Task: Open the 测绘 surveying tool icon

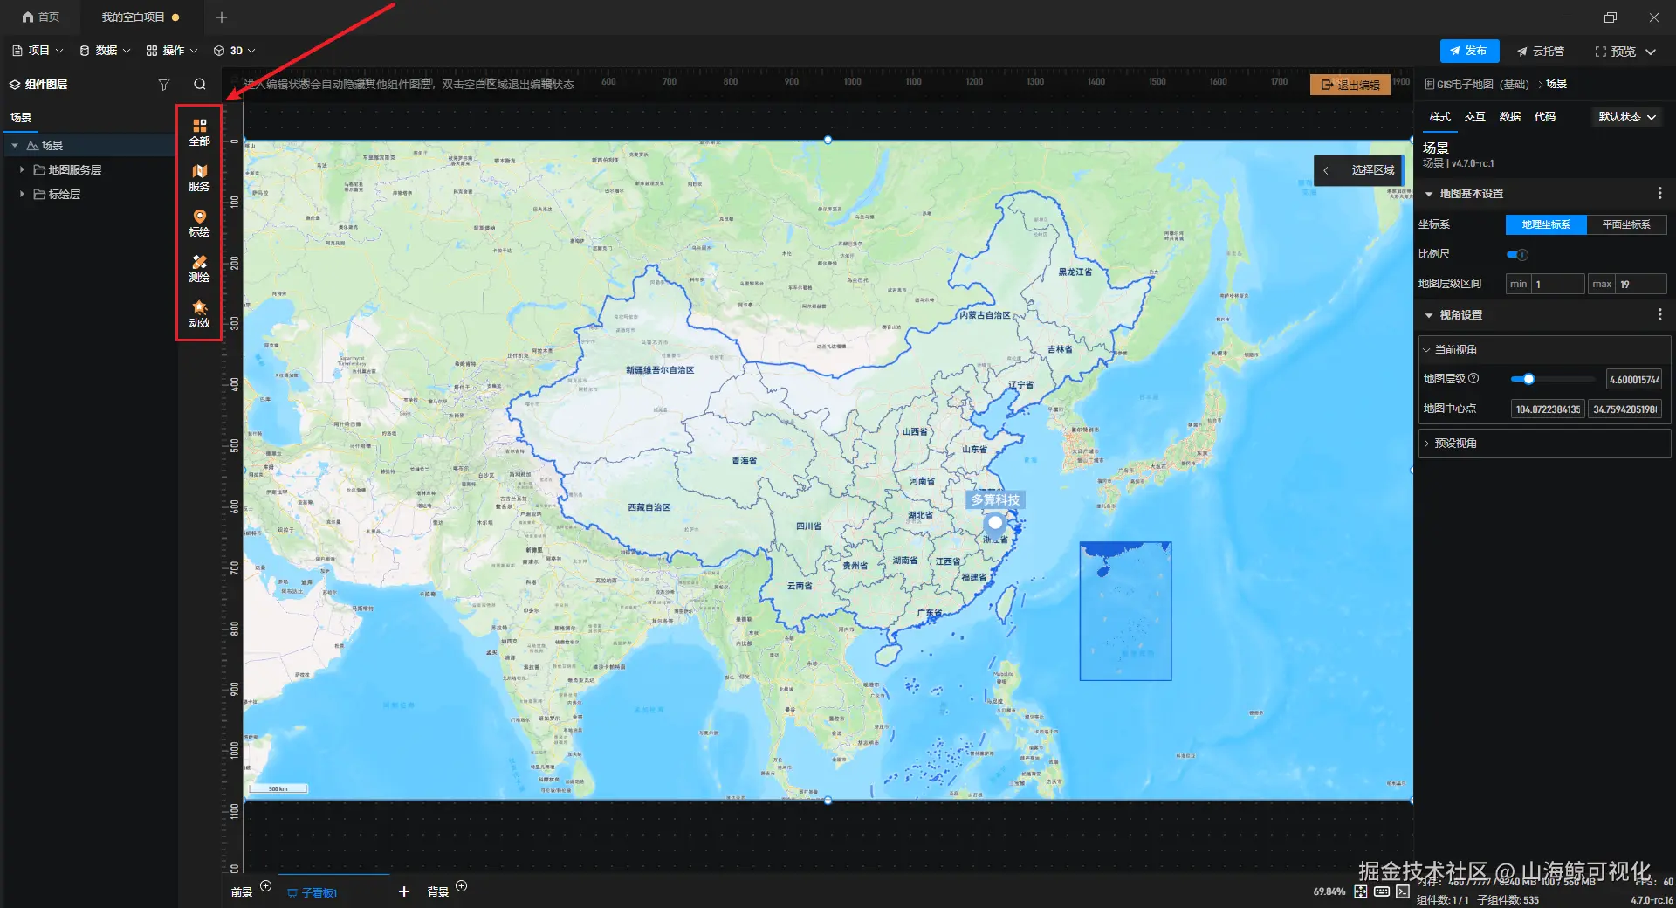Action: coord(199,268)
